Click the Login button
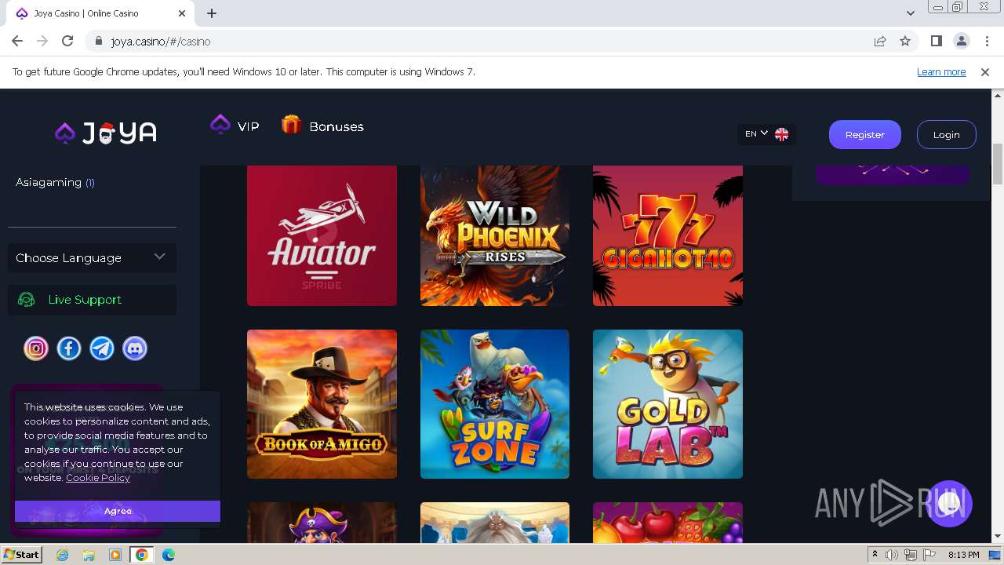 click(946, 134)
